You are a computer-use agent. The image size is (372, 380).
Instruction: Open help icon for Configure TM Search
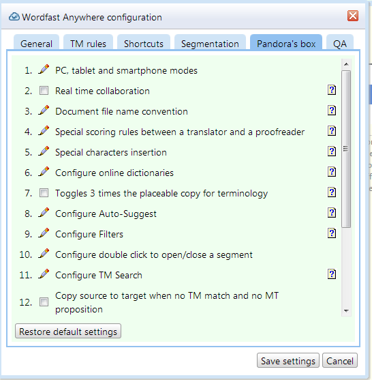[x=332, y=274]
